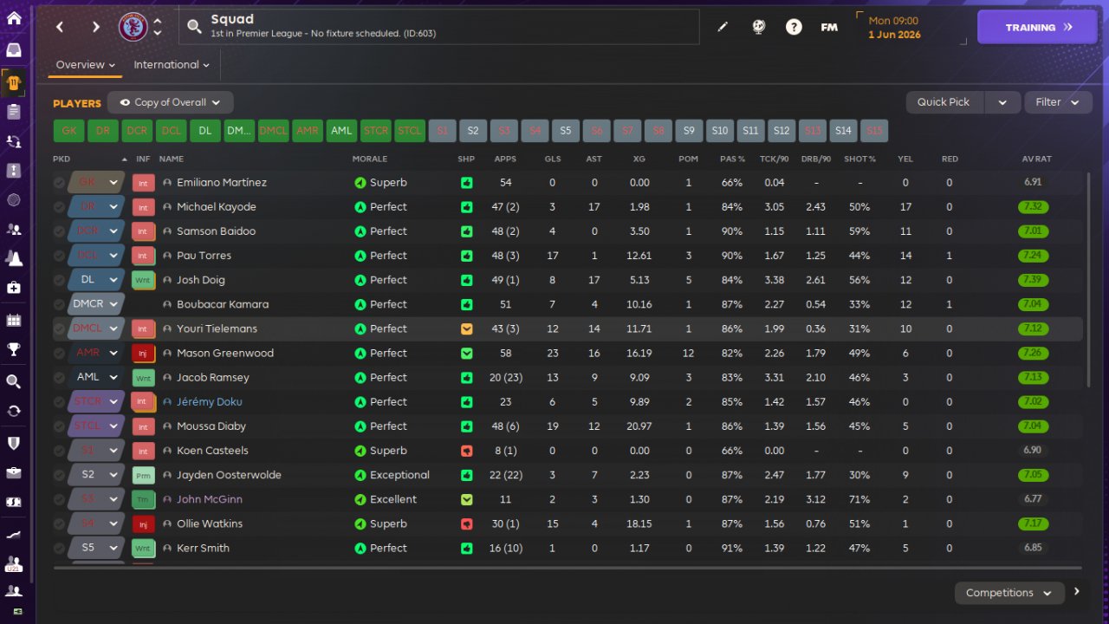Open the circular Data Hub icon
Screen dimensions: 1109x624
[14, 200]
